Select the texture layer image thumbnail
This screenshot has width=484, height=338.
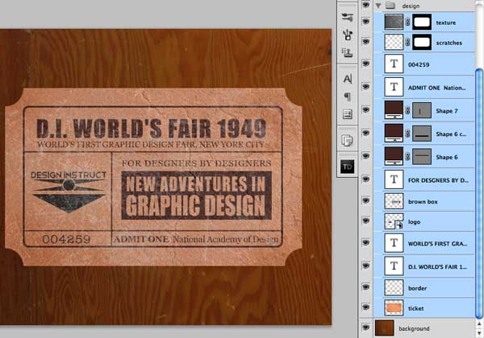[394, 22]
